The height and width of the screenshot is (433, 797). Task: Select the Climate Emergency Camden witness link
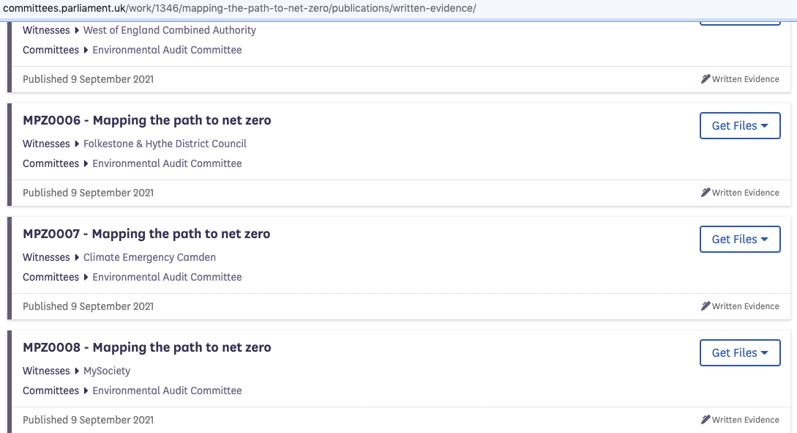(149, 258)
